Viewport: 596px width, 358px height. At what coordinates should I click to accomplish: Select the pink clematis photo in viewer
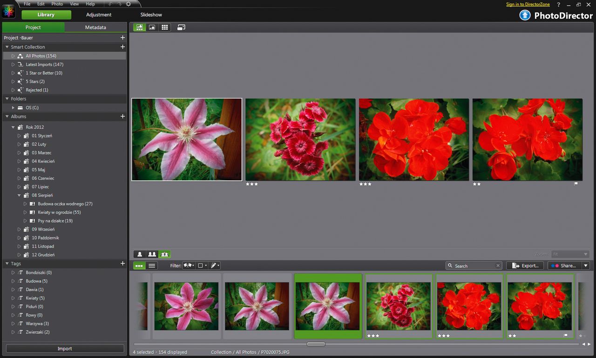pos(187,139)
